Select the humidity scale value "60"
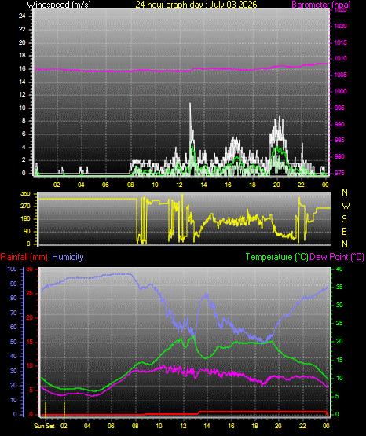 coord(13,327)
